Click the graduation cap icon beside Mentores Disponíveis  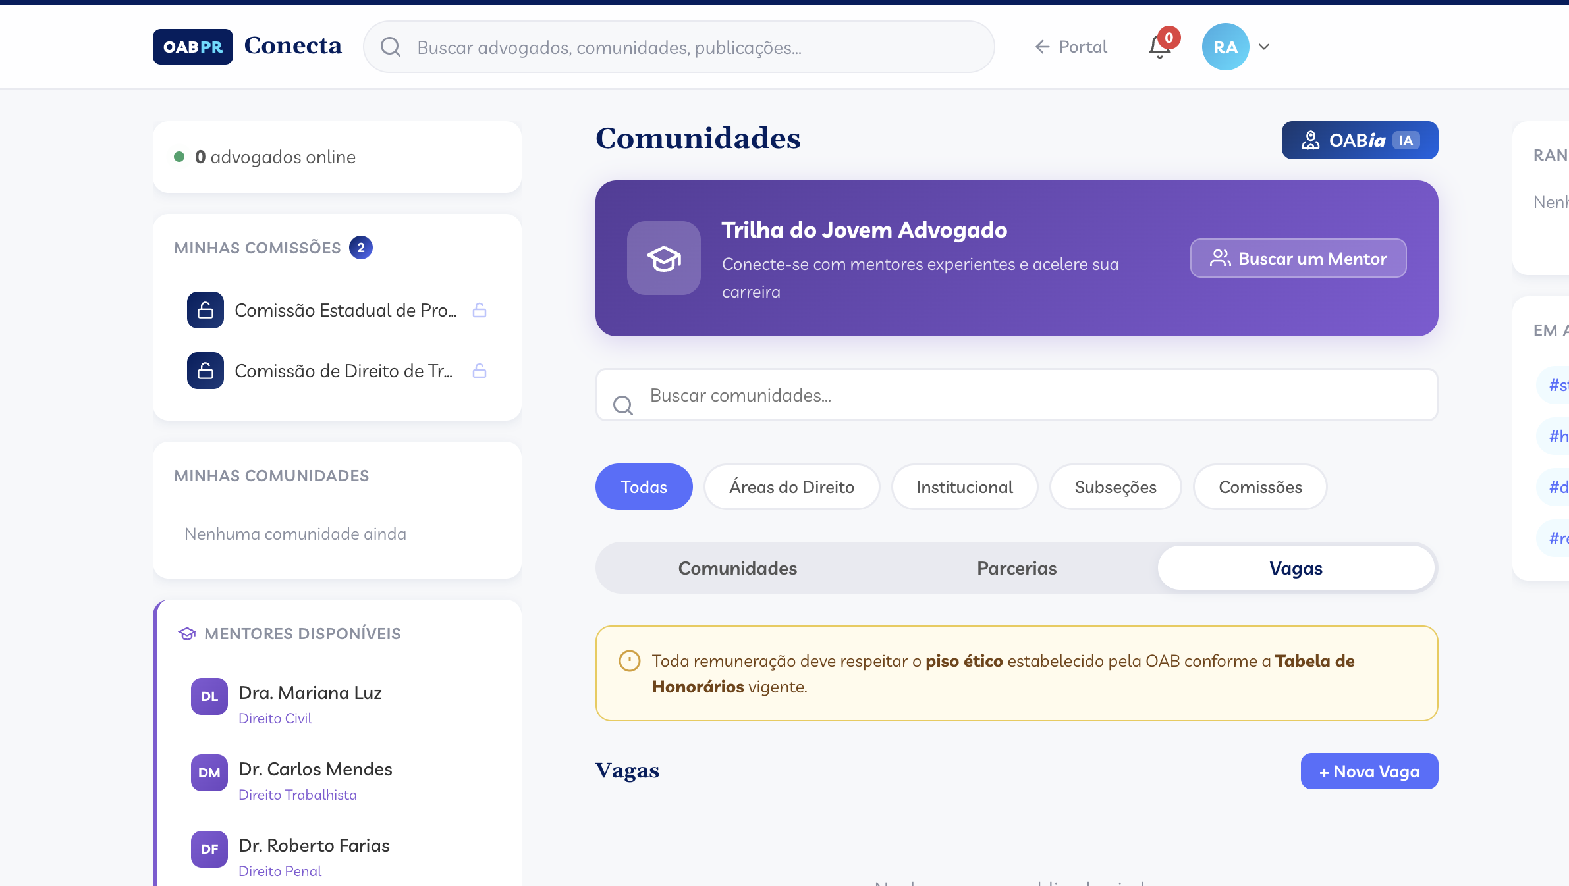pyautogui.click(x=187, y=633)
